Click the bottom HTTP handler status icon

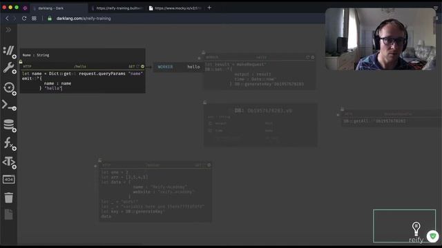click(209, 165)
